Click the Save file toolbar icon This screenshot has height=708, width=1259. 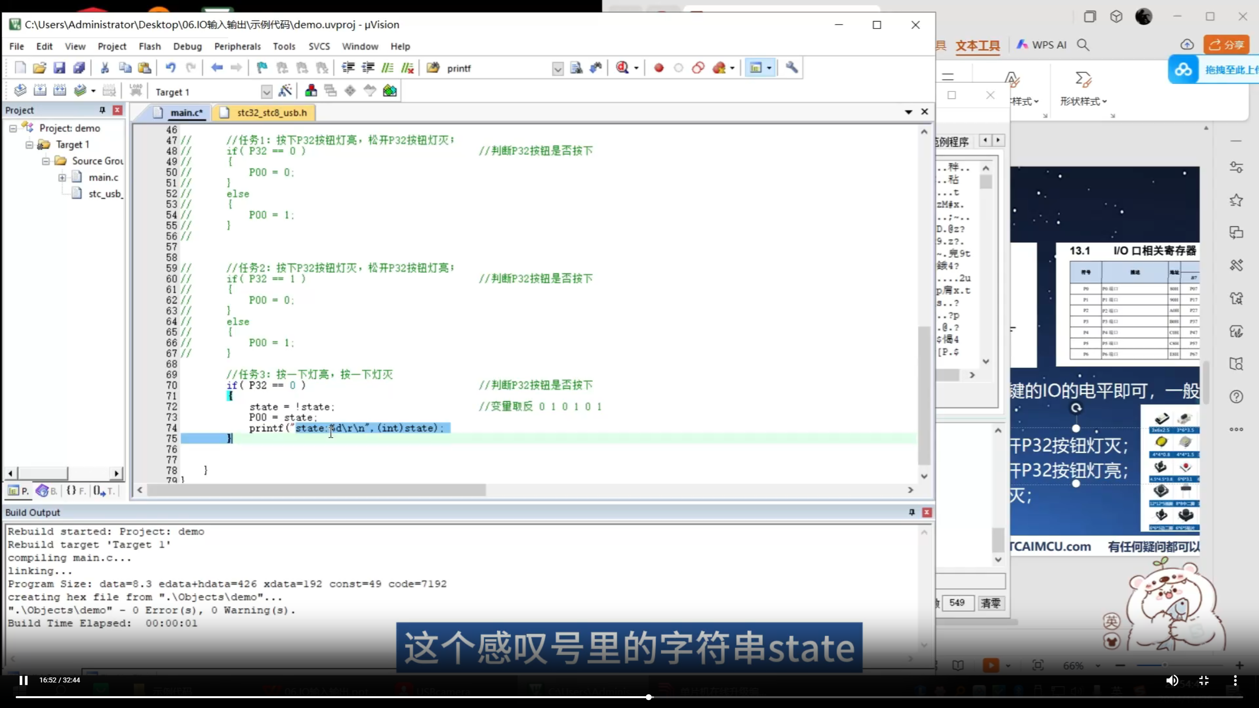60,68
